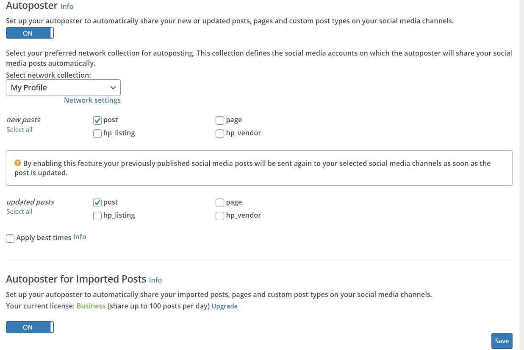This screenshot has height=350, width=524.
Task: Enable hp_listing for updated posts
Action: [97, 216]
